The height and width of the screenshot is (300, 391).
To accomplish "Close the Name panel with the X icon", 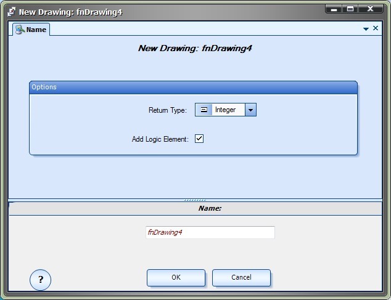I will click(376, 28).
